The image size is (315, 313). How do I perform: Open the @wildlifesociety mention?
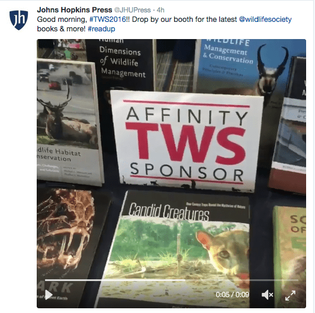[x=265, y=20]
